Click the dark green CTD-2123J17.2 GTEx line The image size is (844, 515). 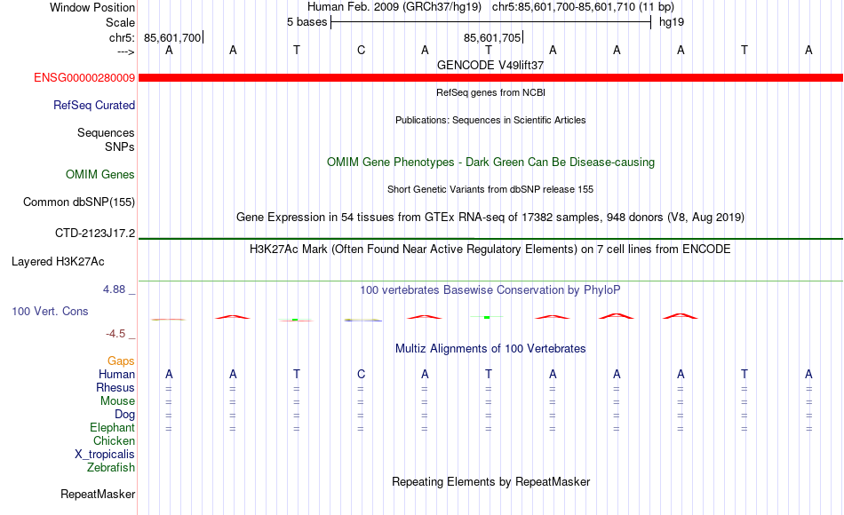pos(490,238)
